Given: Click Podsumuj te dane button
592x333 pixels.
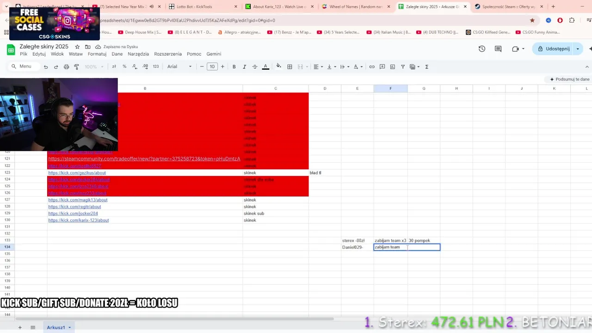Looking at the screenshot, I should coord(569,79).
